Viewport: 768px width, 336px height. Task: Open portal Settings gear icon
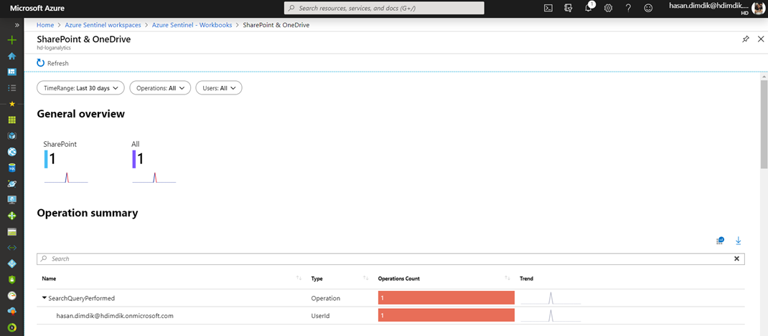click(x=609, y=8)
